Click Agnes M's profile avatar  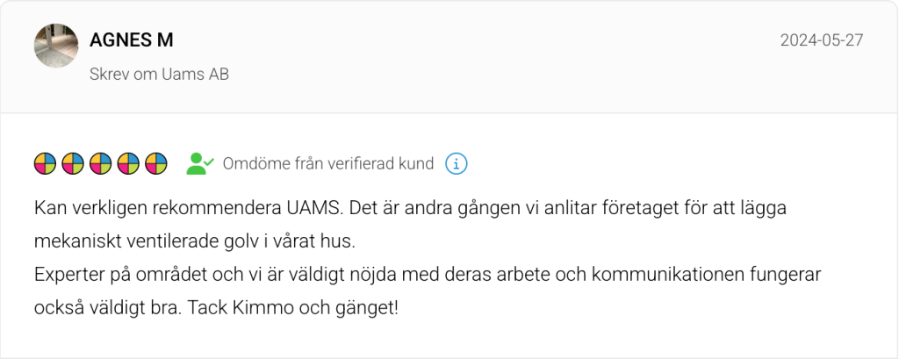56,46
